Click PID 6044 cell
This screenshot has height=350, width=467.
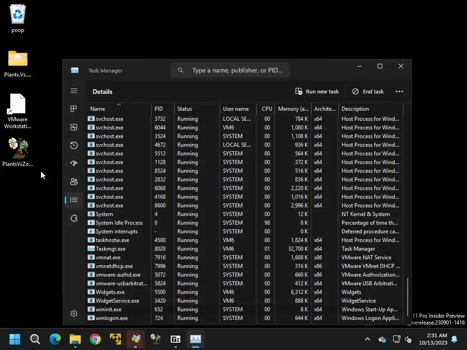click(x=160, y=127)
